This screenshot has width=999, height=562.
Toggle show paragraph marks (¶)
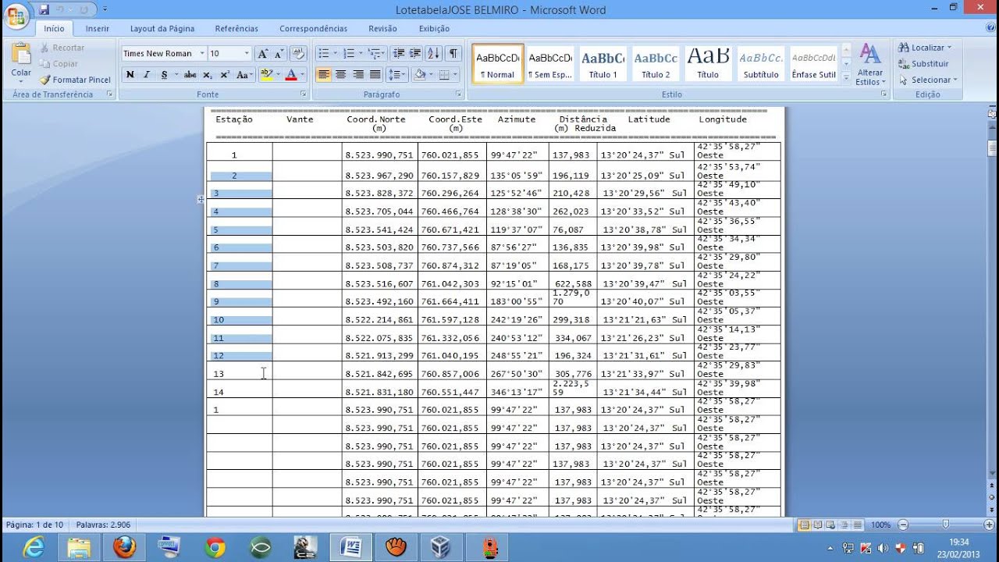point(453,54)
